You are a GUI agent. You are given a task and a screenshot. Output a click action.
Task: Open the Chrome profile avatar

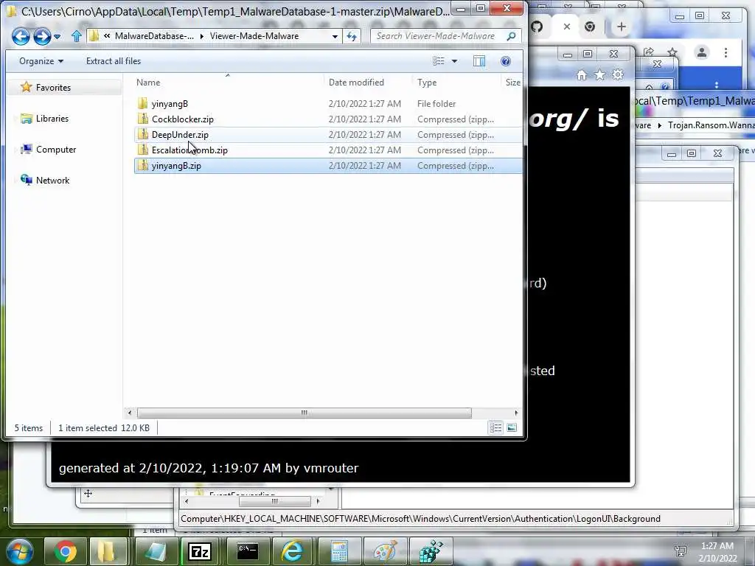[702, 52]
